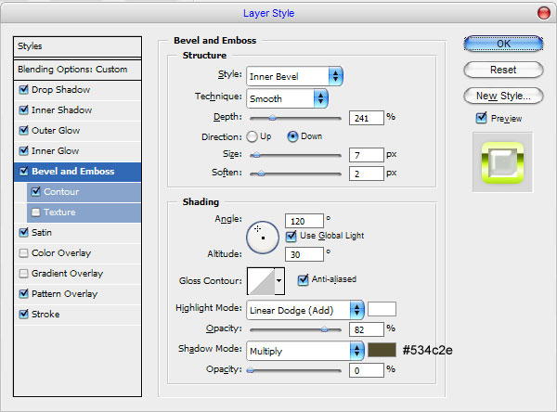Open Shadow Mode dropdown set to Multiply
This screenshot has height=412, width=557.
click(x=305, y=351)
